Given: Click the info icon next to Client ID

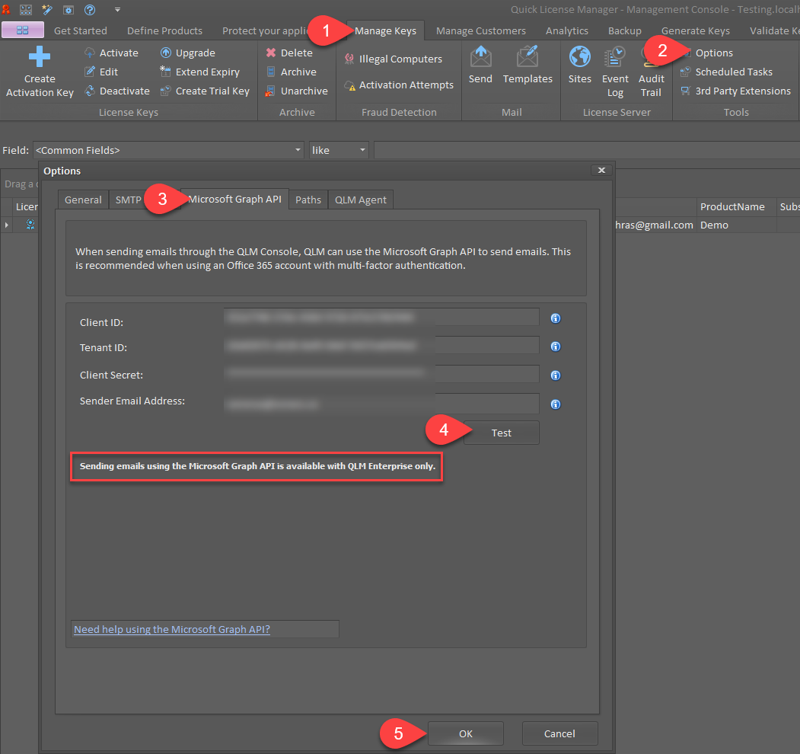Looking at the screenshot, I should click(x=556, y=318).
